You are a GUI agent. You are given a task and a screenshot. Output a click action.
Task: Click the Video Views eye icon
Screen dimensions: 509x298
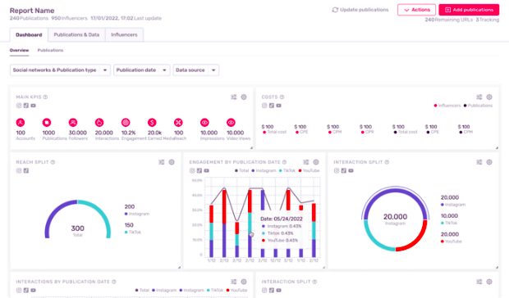pyautogui.click(x=231, y=123)
